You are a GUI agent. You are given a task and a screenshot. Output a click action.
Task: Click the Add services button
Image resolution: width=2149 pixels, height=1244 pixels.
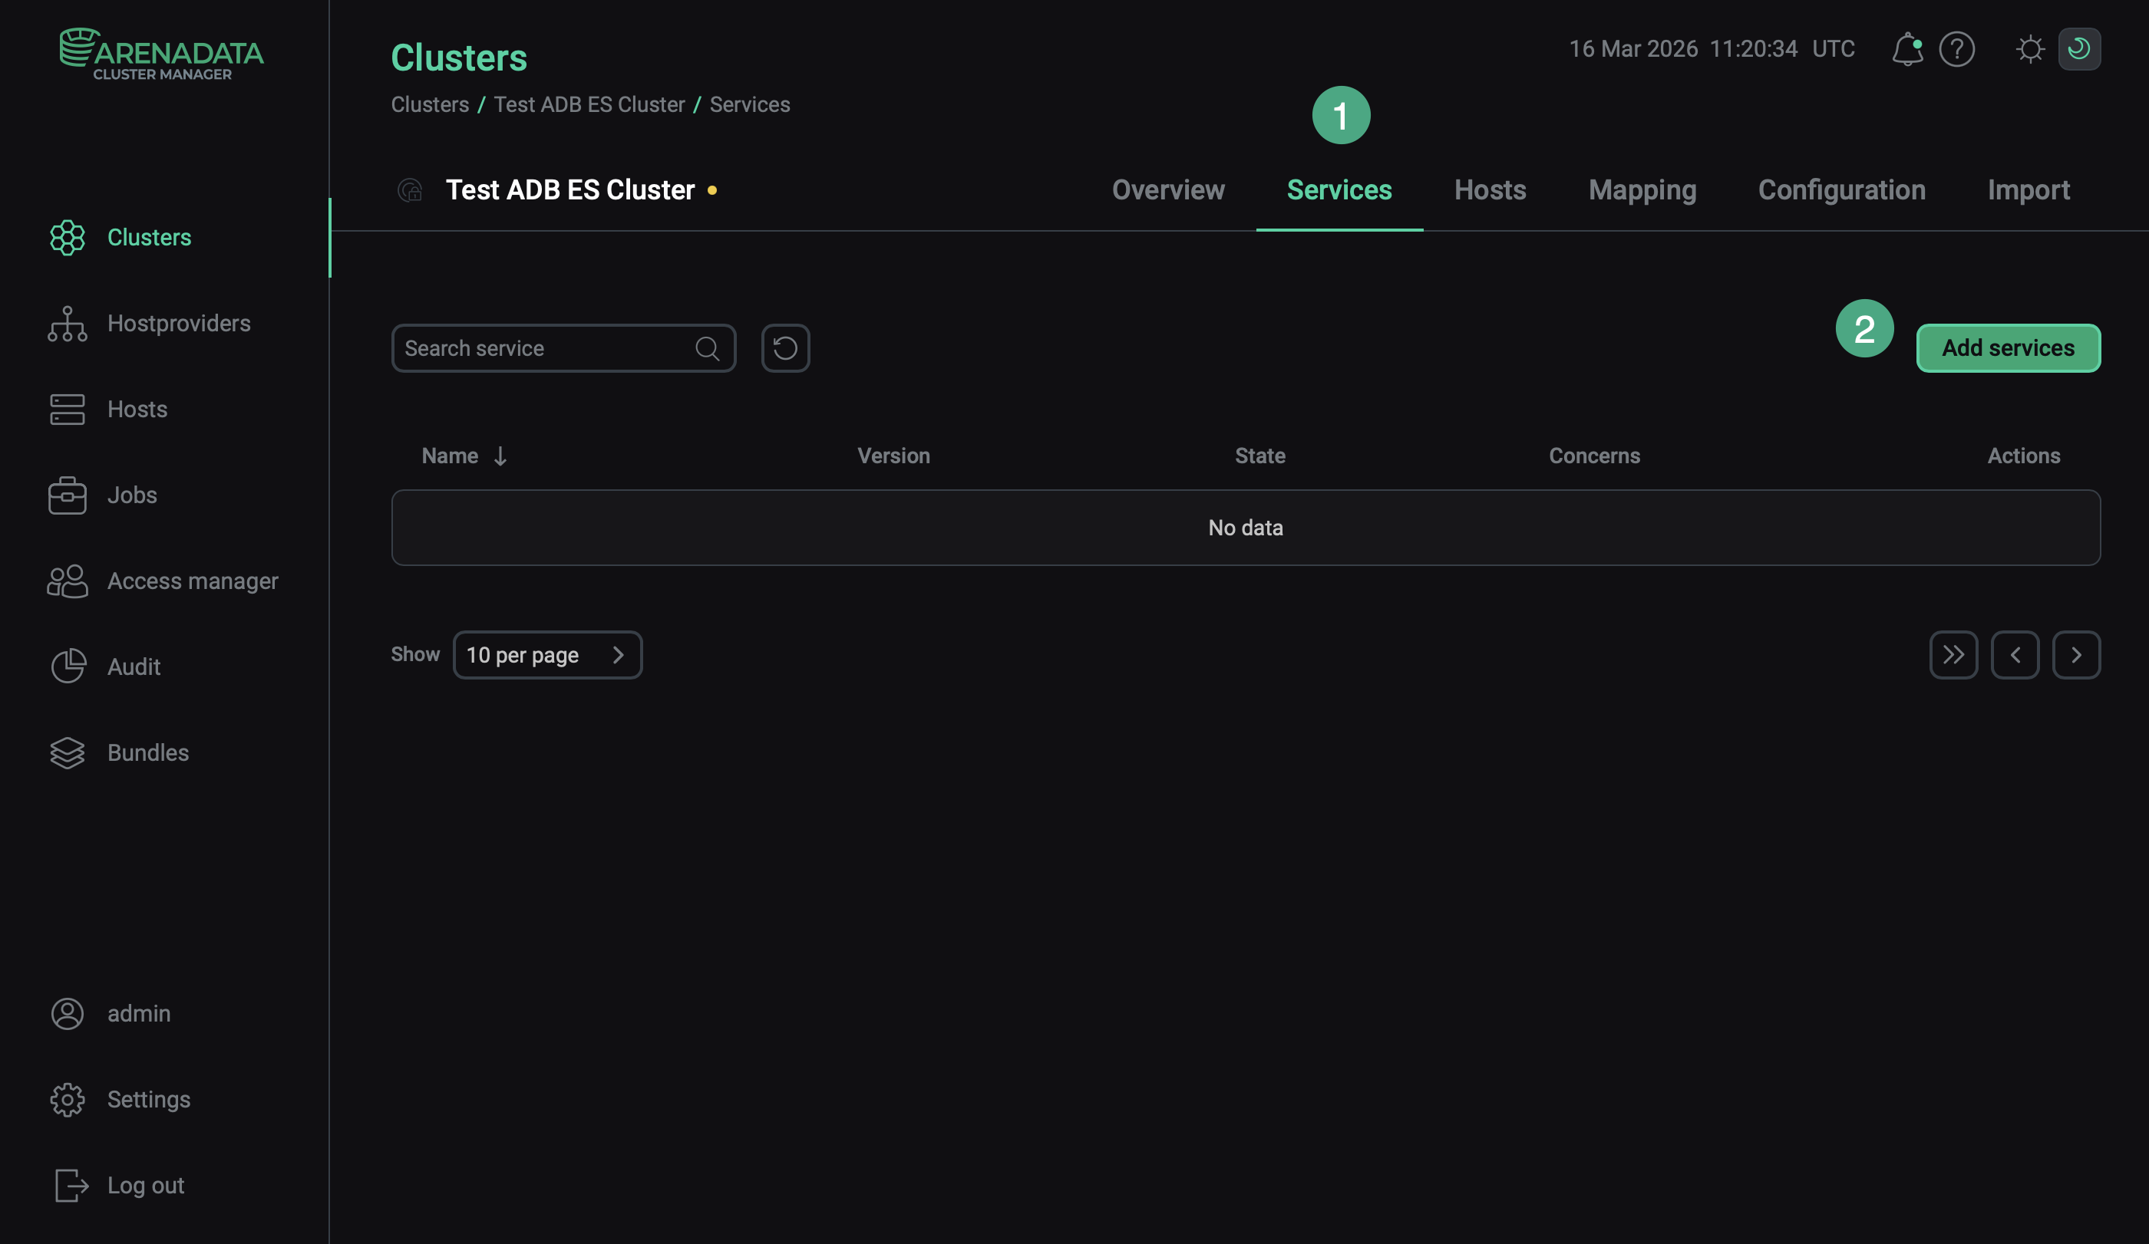click(x=2008, y=347)
